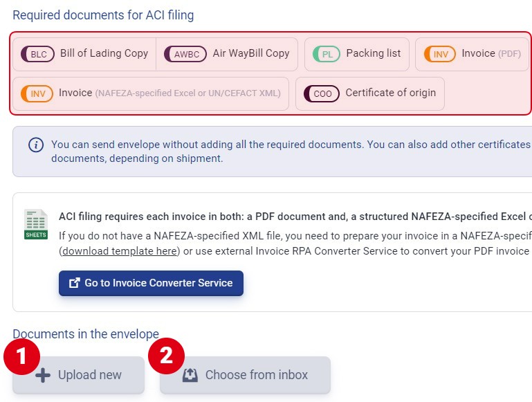Click the plus icon on Upload new
This screenshot has height=402, width=532.
tap(43, 375)
